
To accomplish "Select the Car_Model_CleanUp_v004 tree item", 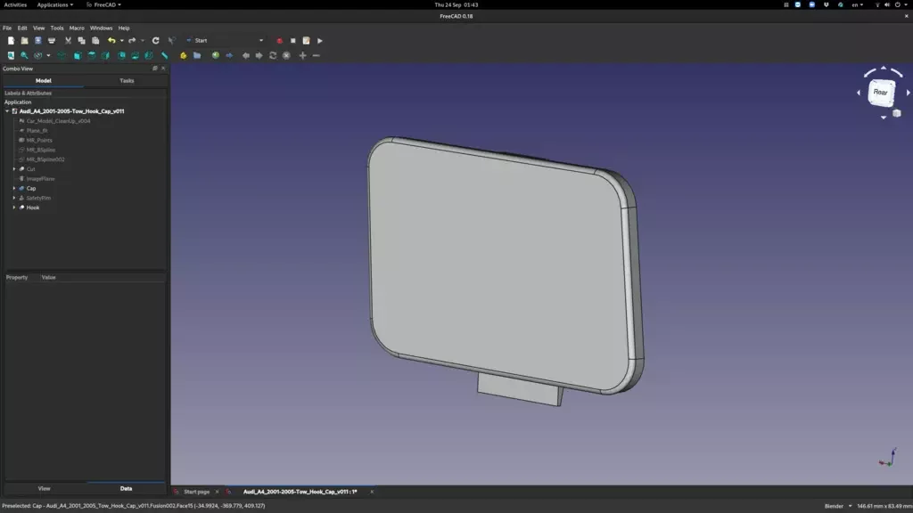I will (58, 121).
